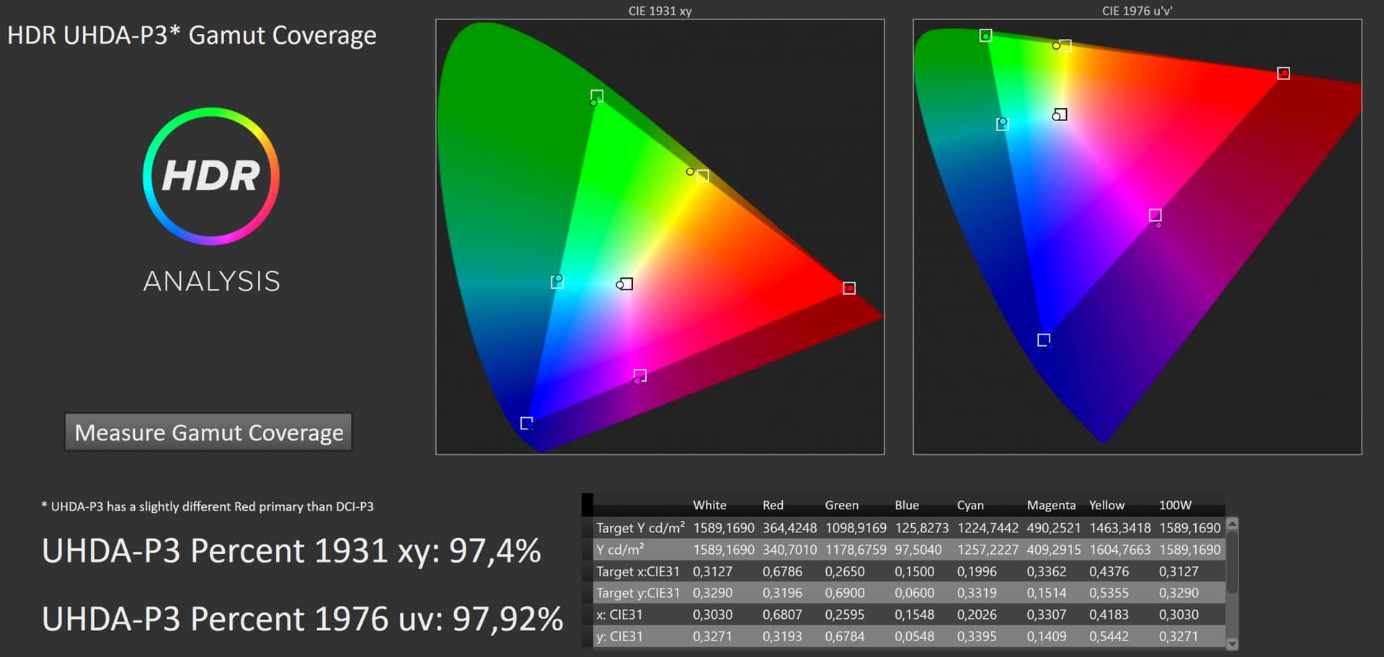Select the Target x:CIE31 row label
Screen dimensions: 1384x657
point(637,571)
